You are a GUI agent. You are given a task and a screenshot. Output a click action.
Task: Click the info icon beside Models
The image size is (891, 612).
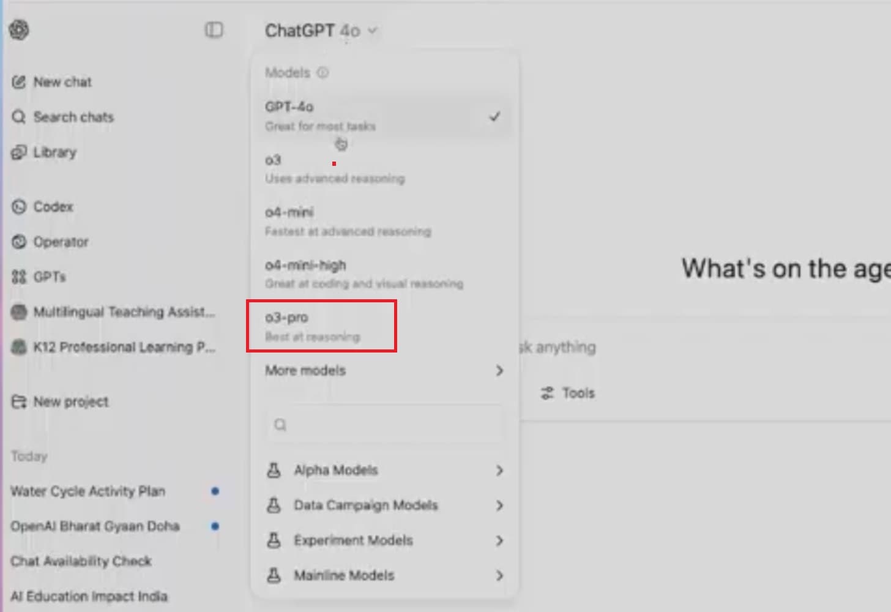(x=322, y=73)
